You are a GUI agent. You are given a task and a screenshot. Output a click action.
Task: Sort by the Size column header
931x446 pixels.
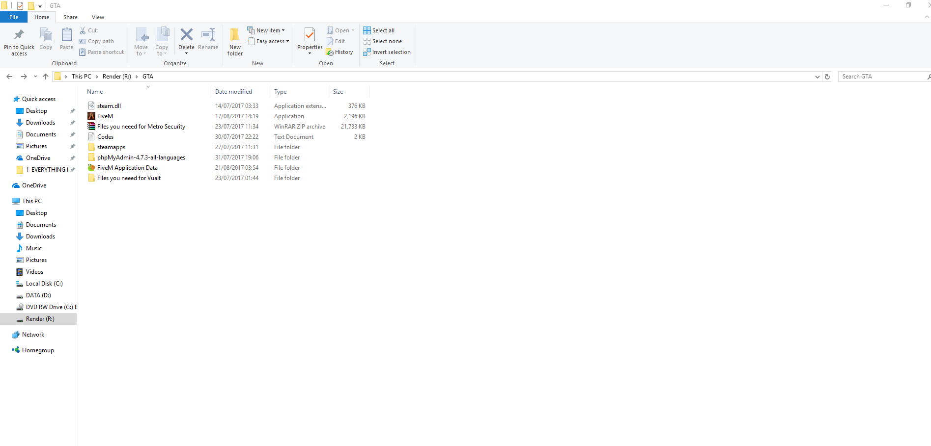[338, 92]
